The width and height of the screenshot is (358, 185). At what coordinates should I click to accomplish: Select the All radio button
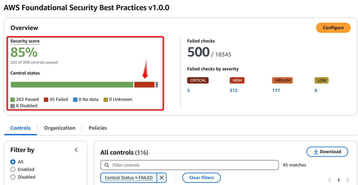coord(13,162)
